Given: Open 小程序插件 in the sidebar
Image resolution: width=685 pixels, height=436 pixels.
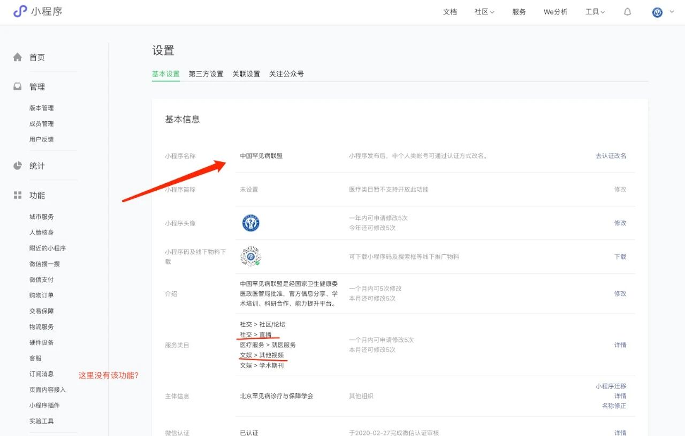Looking at the screenshot, I should pos(45,405).
